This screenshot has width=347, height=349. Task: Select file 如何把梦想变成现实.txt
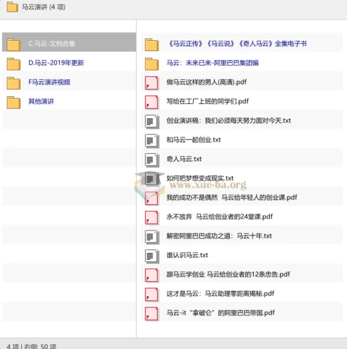[x=200, y=178]
